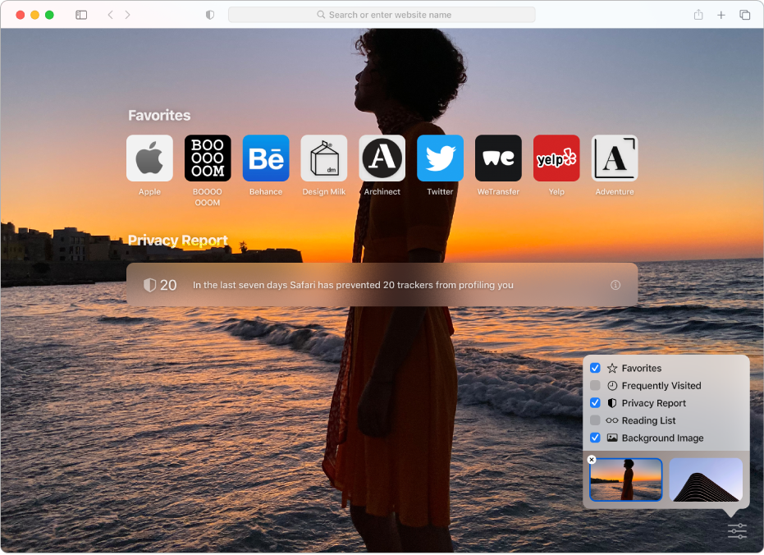Select the architectural background image thumbnail
This screenshot has height=555, width=764.
coord(706,479)
